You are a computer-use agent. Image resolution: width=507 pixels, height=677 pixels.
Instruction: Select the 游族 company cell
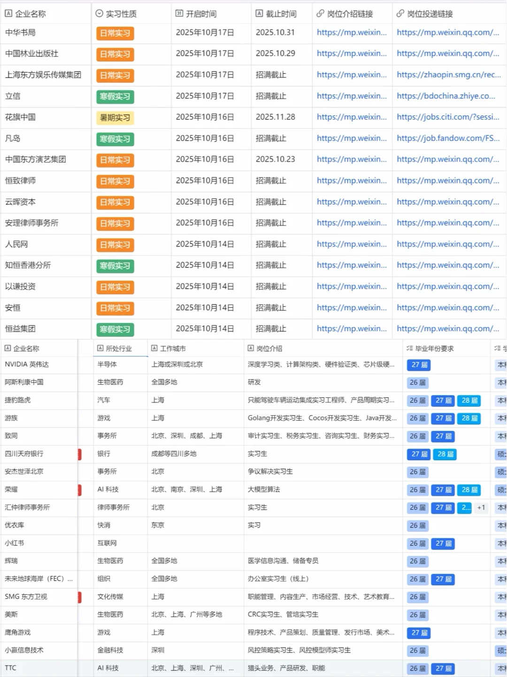39,418
